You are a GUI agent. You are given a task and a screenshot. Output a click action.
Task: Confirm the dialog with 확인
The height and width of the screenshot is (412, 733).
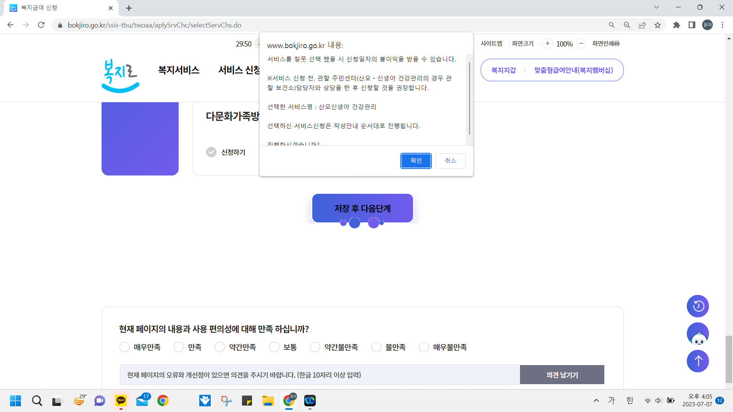416,161
